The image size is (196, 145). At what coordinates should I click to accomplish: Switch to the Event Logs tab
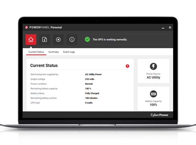tap(69, 52)
